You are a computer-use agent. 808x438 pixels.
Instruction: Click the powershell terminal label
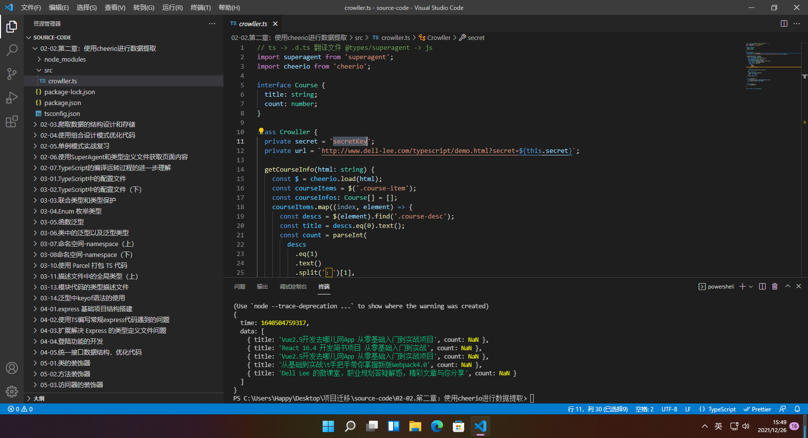(x=716, y=287)
